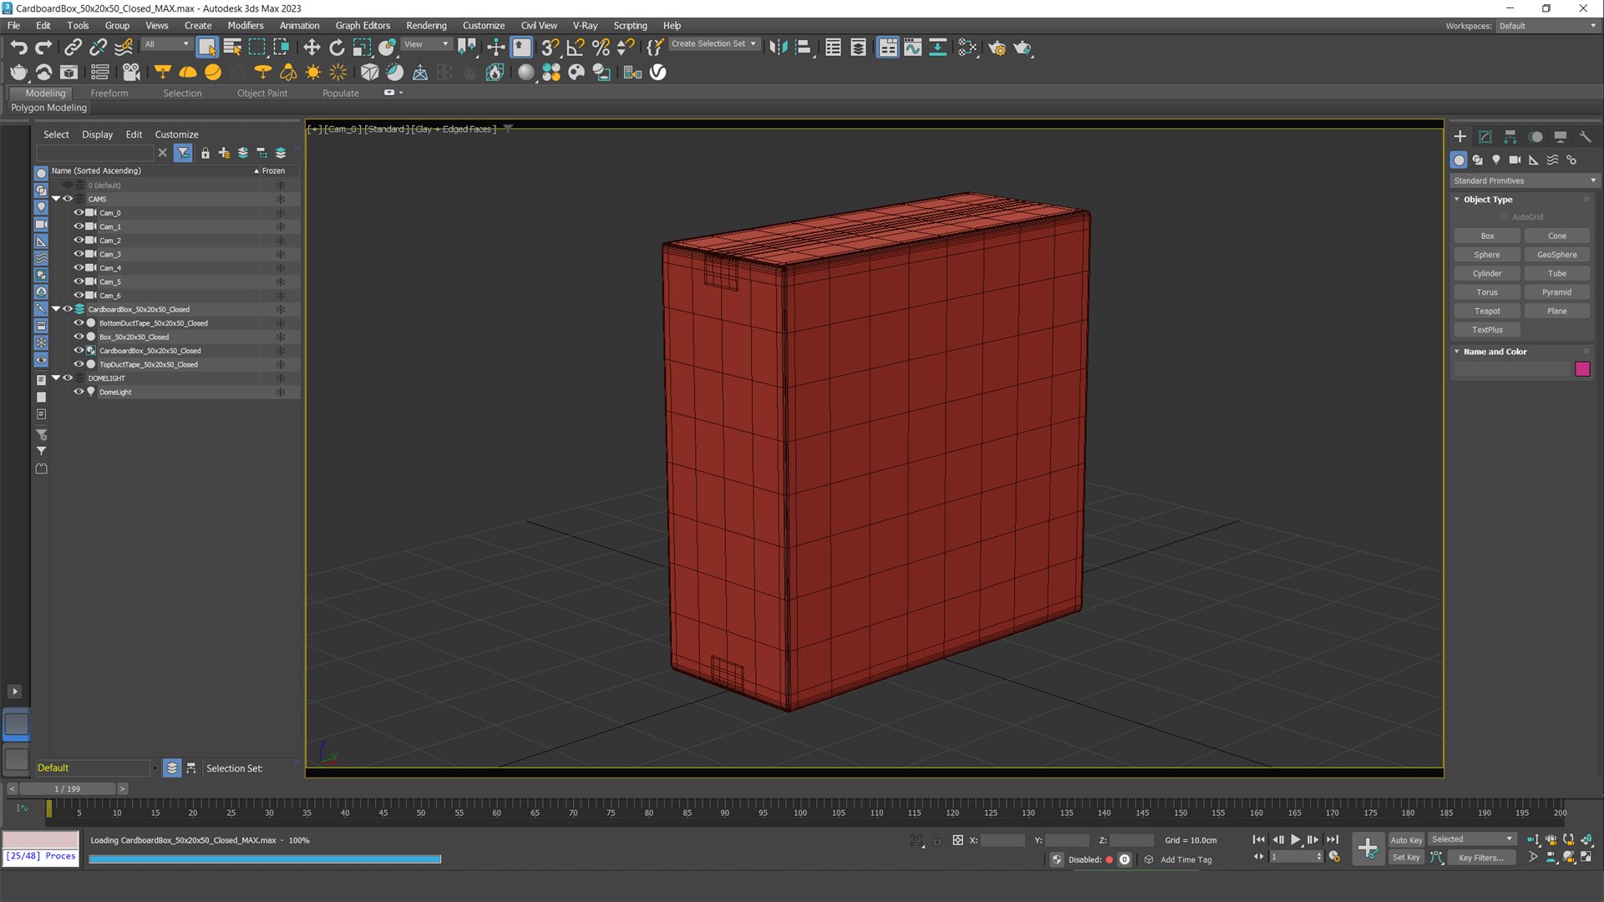Select the Select and Link tool
Image resolution: width=1604 pixels, height=902 pixels.
(73, 48)
